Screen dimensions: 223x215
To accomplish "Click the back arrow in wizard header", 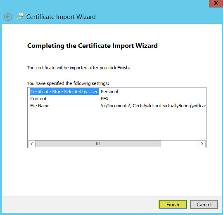I will point(8,17).
